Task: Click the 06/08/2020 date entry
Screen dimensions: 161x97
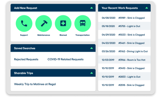Action: (108, 18)
